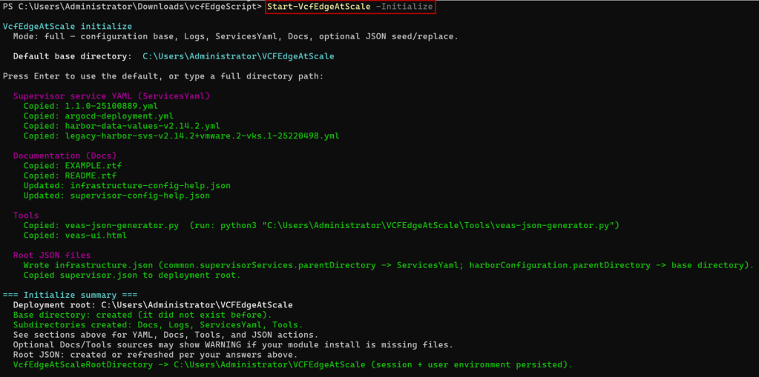Click the 'Supervisor service YAML (ServicesYaml)' heading
This screenshot has height=377, width=759.
pos(111,96)
